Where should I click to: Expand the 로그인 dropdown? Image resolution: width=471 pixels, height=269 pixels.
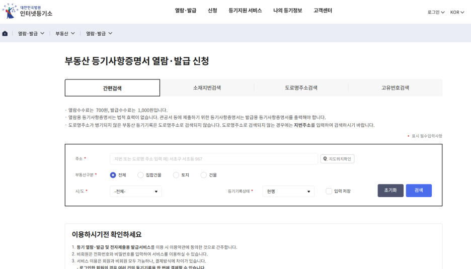click(436, 12)
